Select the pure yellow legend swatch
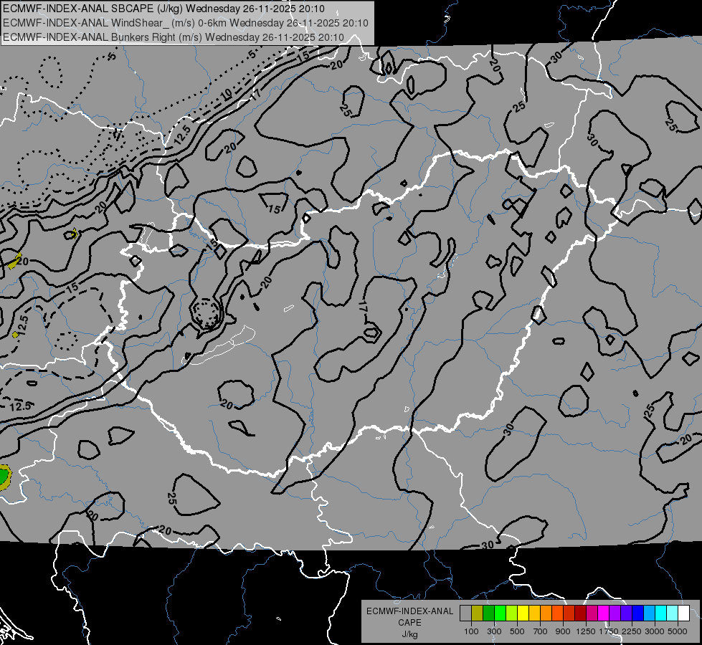This screenshot has height=645, width=702. pos(523,613)
